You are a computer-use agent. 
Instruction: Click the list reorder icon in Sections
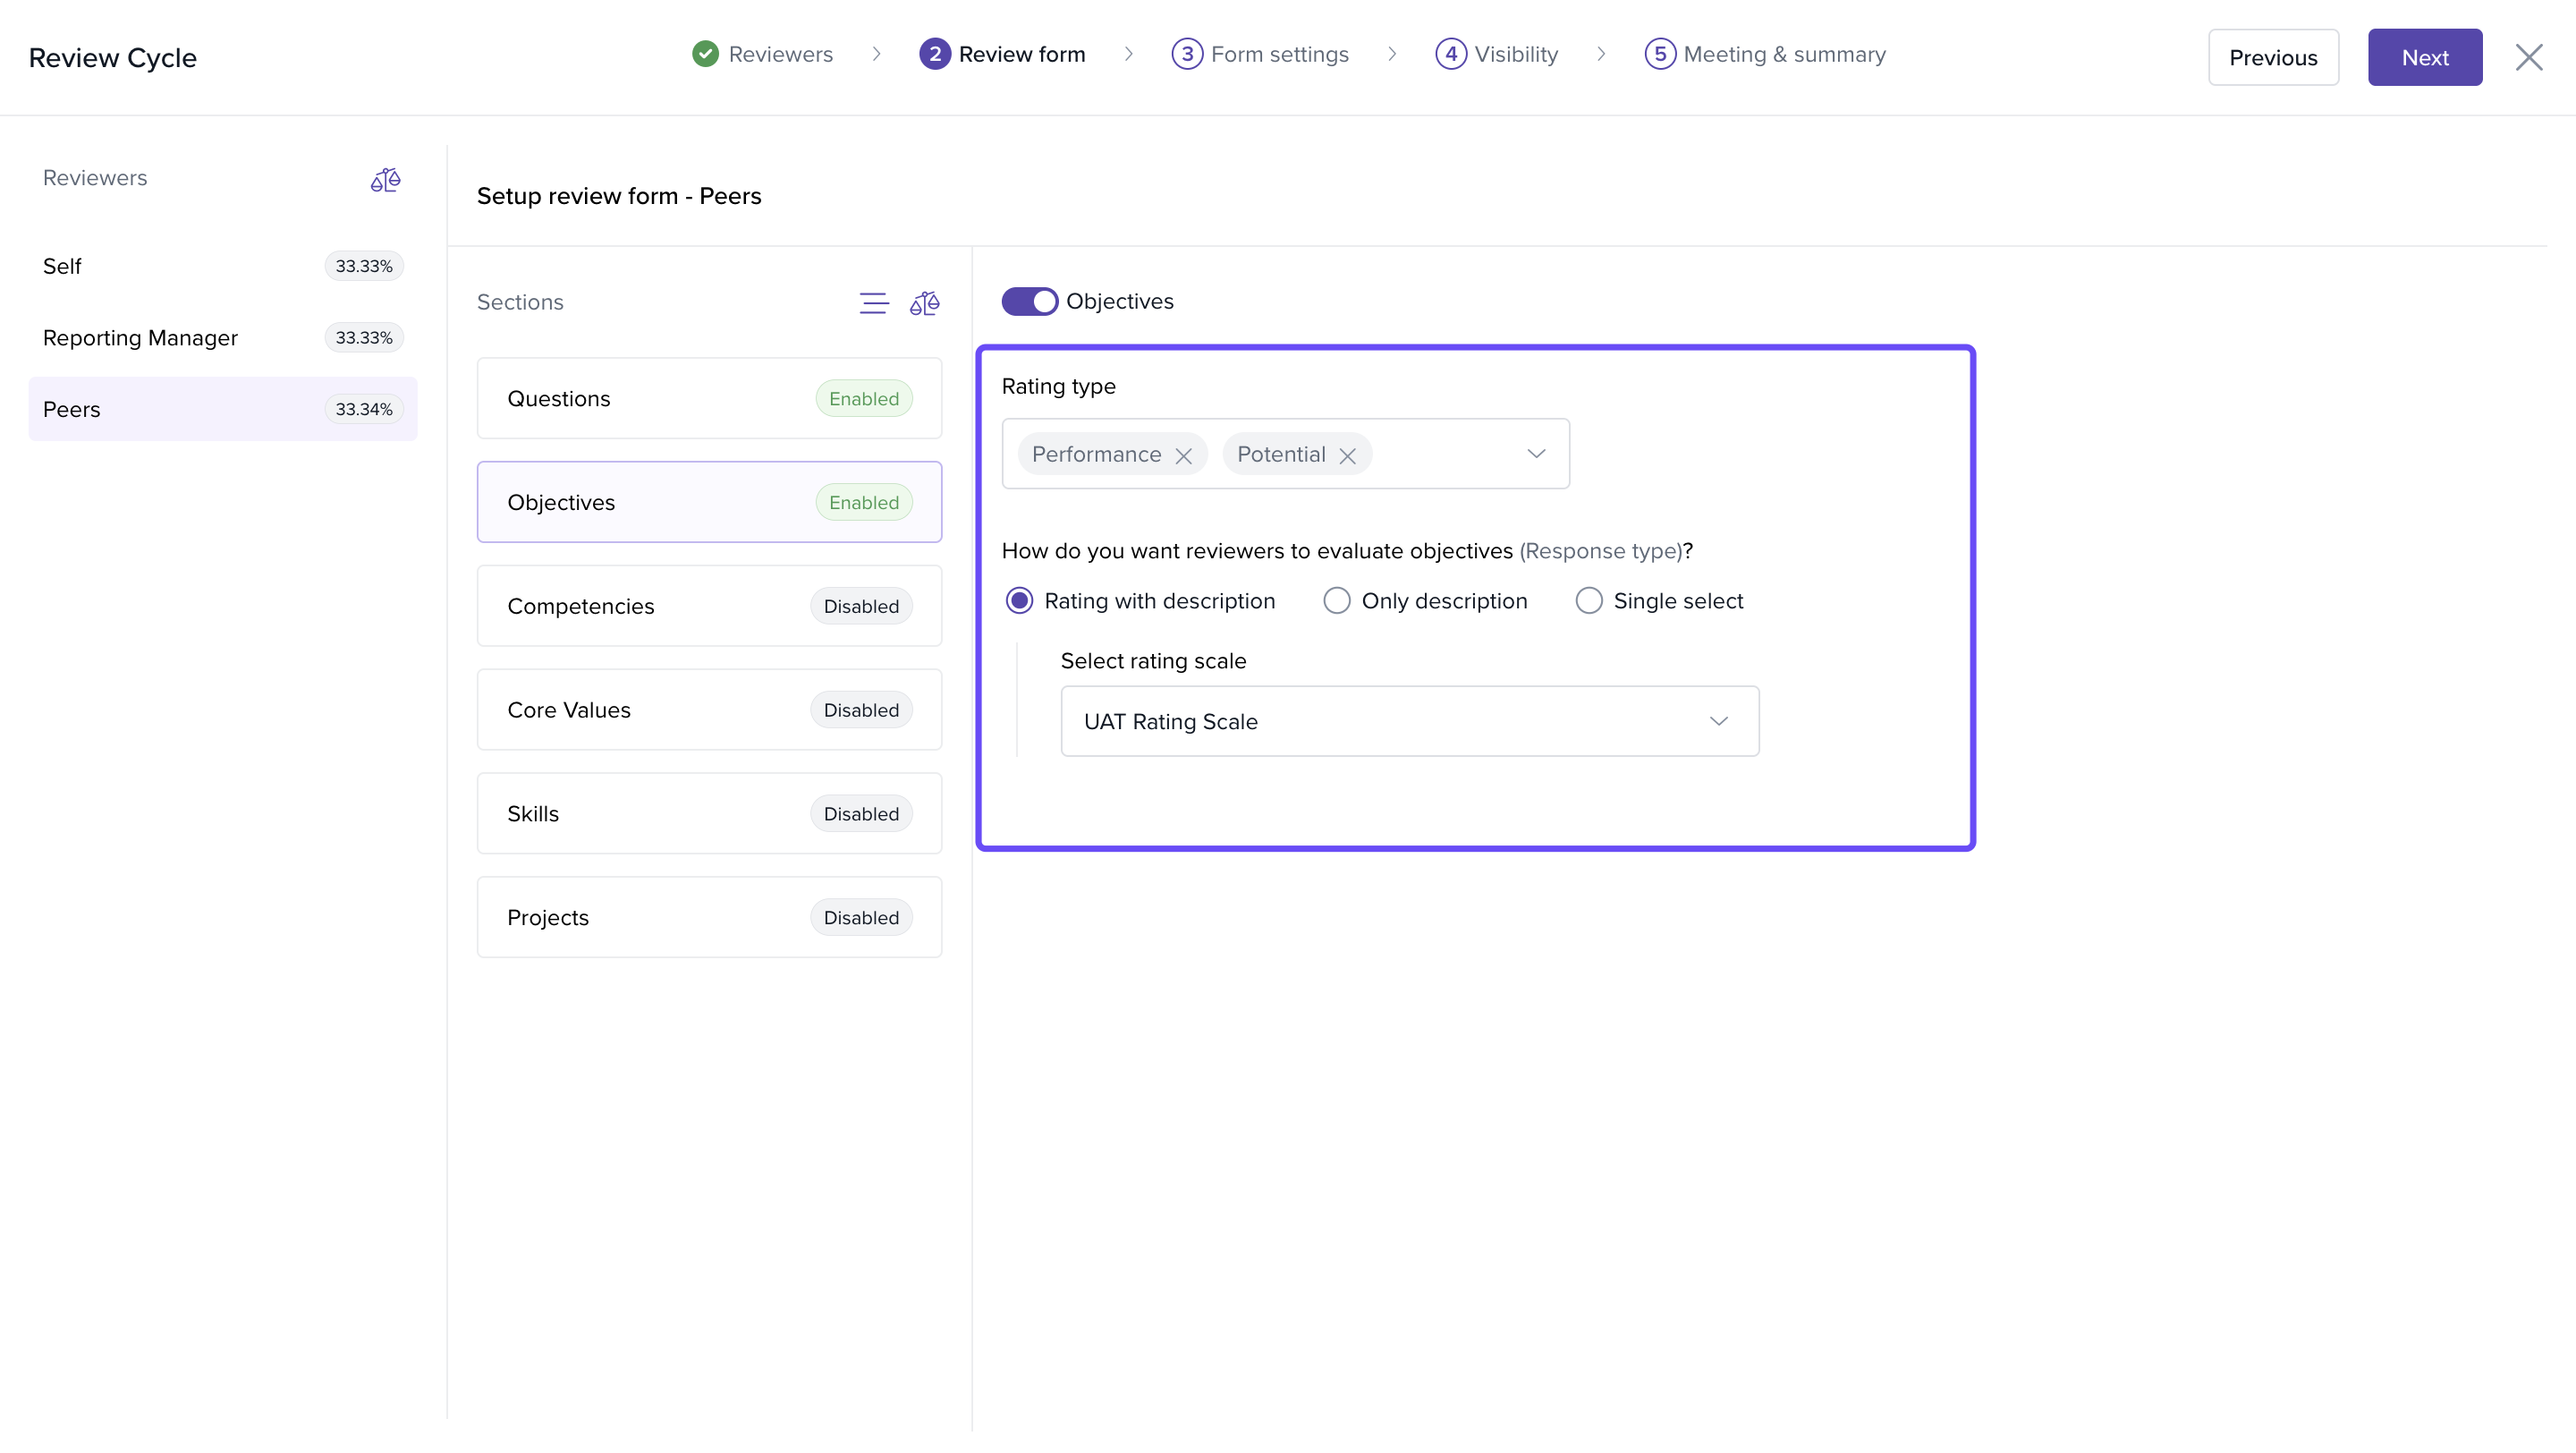coord(873,303)
